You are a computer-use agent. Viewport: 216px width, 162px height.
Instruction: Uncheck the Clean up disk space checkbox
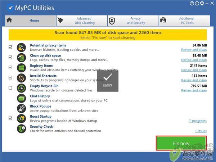pos(10,57)
